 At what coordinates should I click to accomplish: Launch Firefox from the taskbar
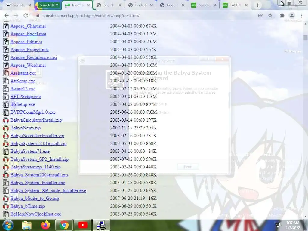point(45,225)
